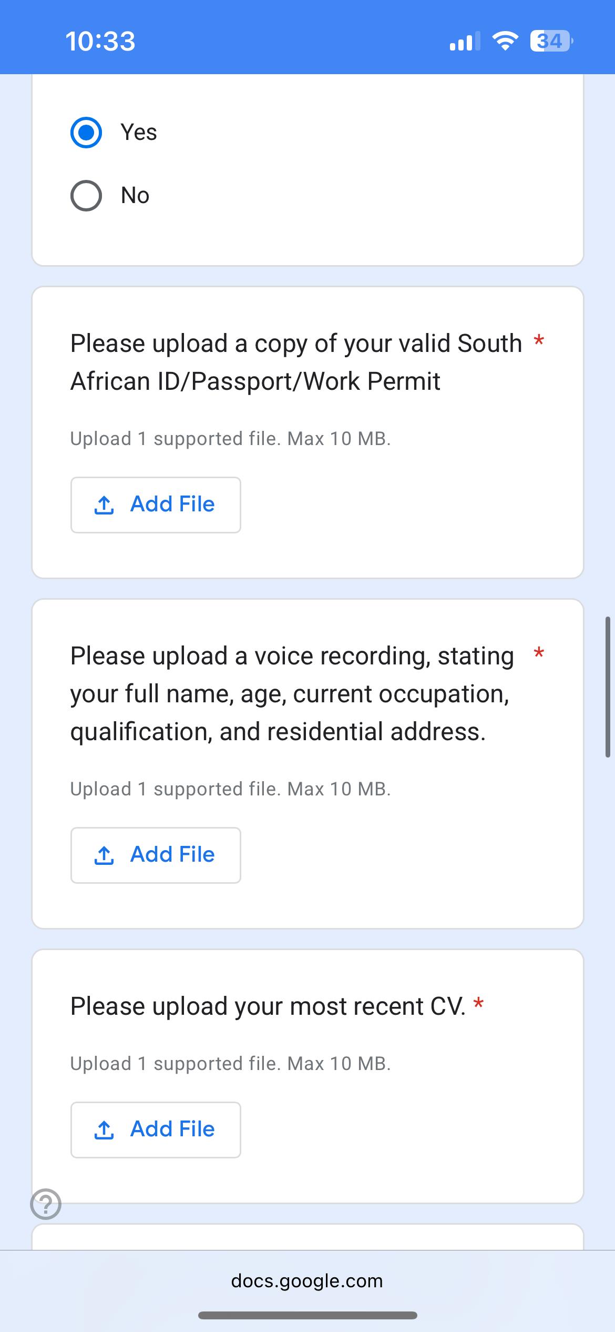
Task: Select the No radio button
Action: point(86,196)
